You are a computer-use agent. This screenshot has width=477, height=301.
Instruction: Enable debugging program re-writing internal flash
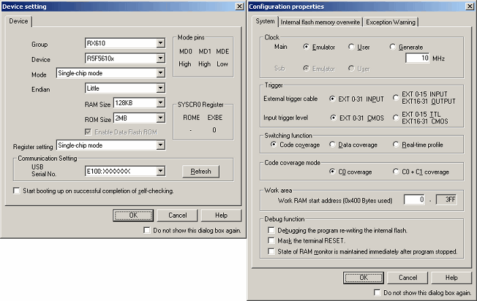(x=272, y=230)
